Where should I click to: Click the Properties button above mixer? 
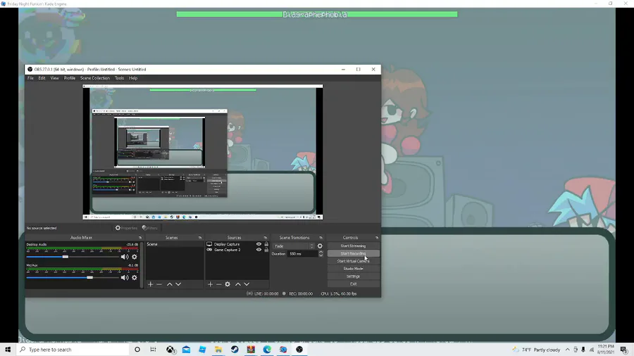(126, 228)
